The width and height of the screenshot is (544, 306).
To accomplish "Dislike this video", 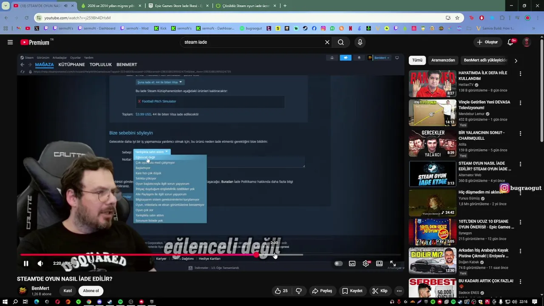I will coord(299,291).
